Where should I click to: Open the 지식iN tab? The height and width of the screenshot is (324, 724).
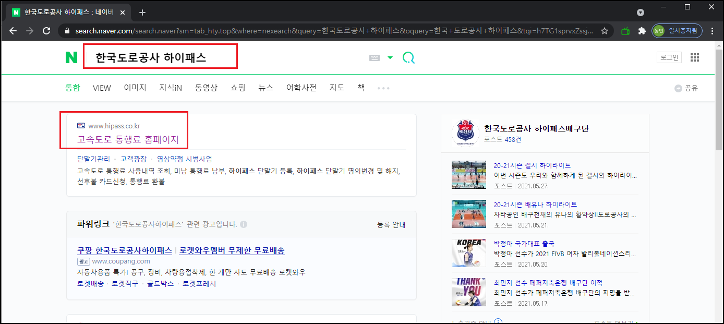click(x=171, y=88)
